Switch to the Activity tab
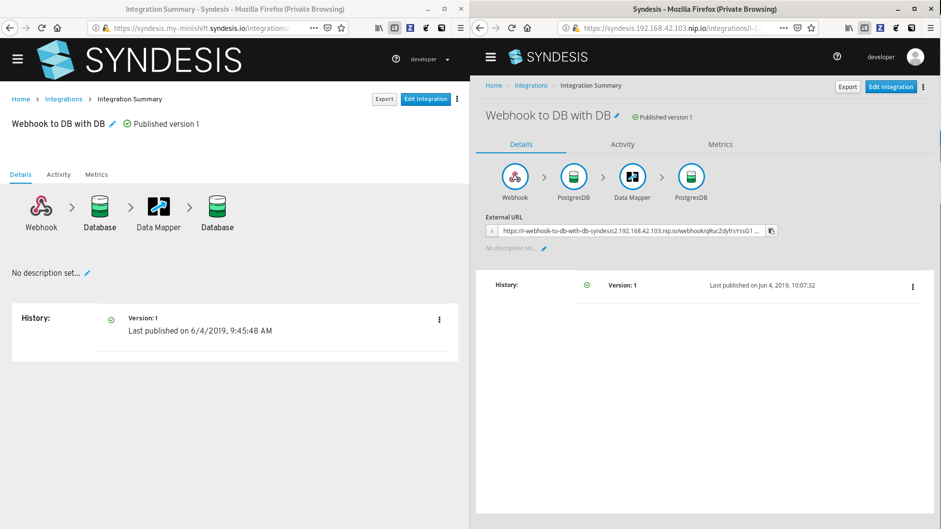The width and height of the screenshot is (941, 529). tap(622, 144)
